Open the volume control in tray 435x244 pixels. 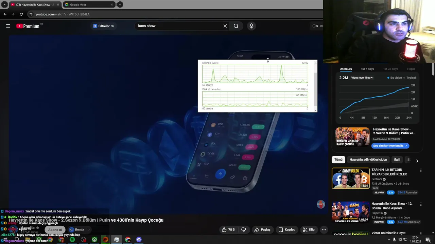tap(400, 240)
